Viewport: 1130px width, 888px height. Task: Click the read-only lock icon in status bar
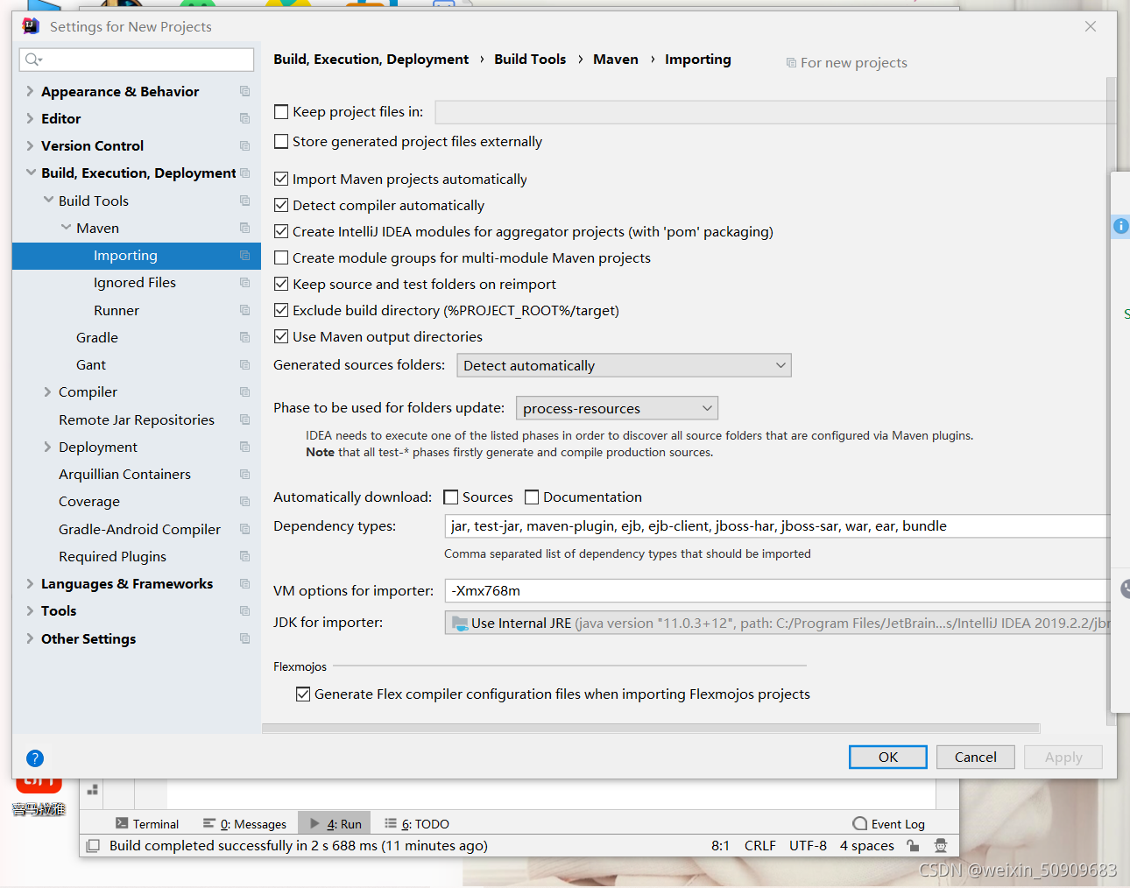pos(914,845)
